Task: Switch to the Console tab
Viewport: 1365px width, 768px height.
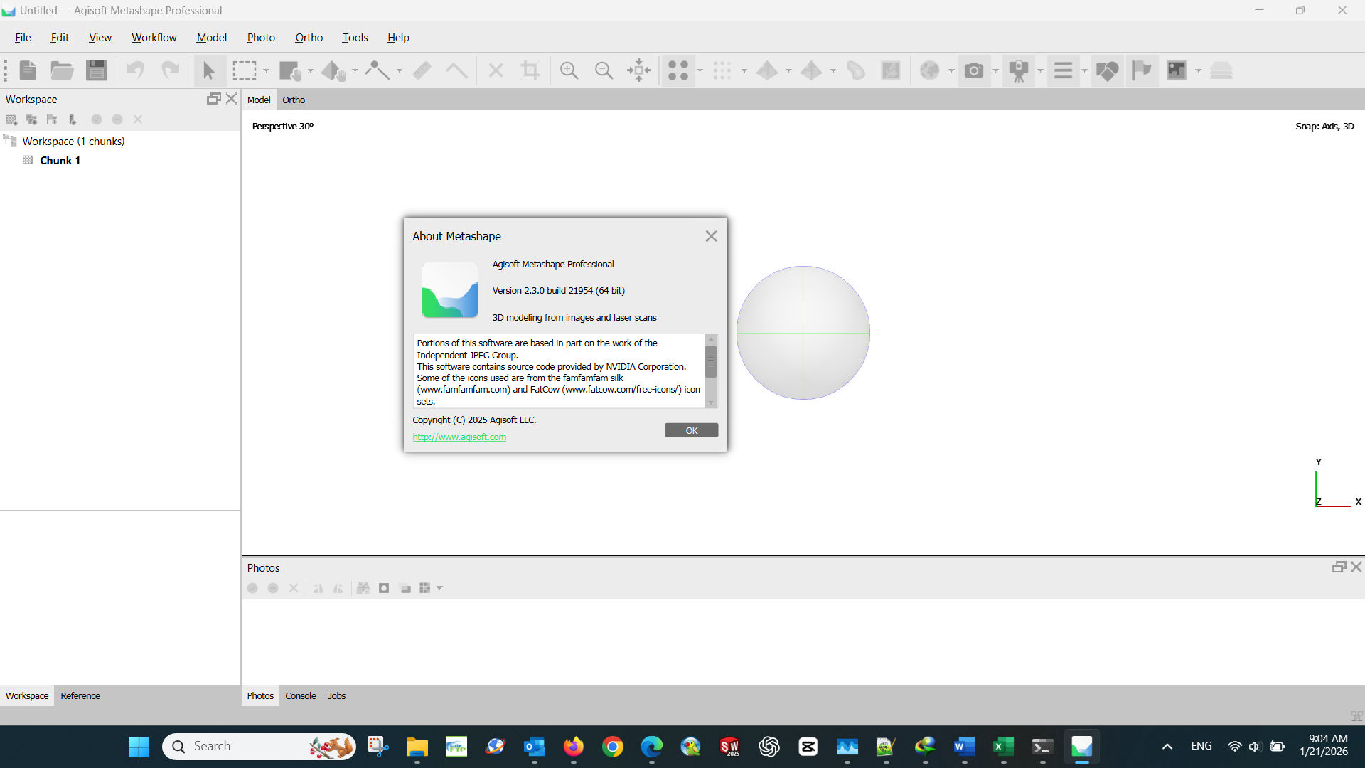Action: [300, 695]
